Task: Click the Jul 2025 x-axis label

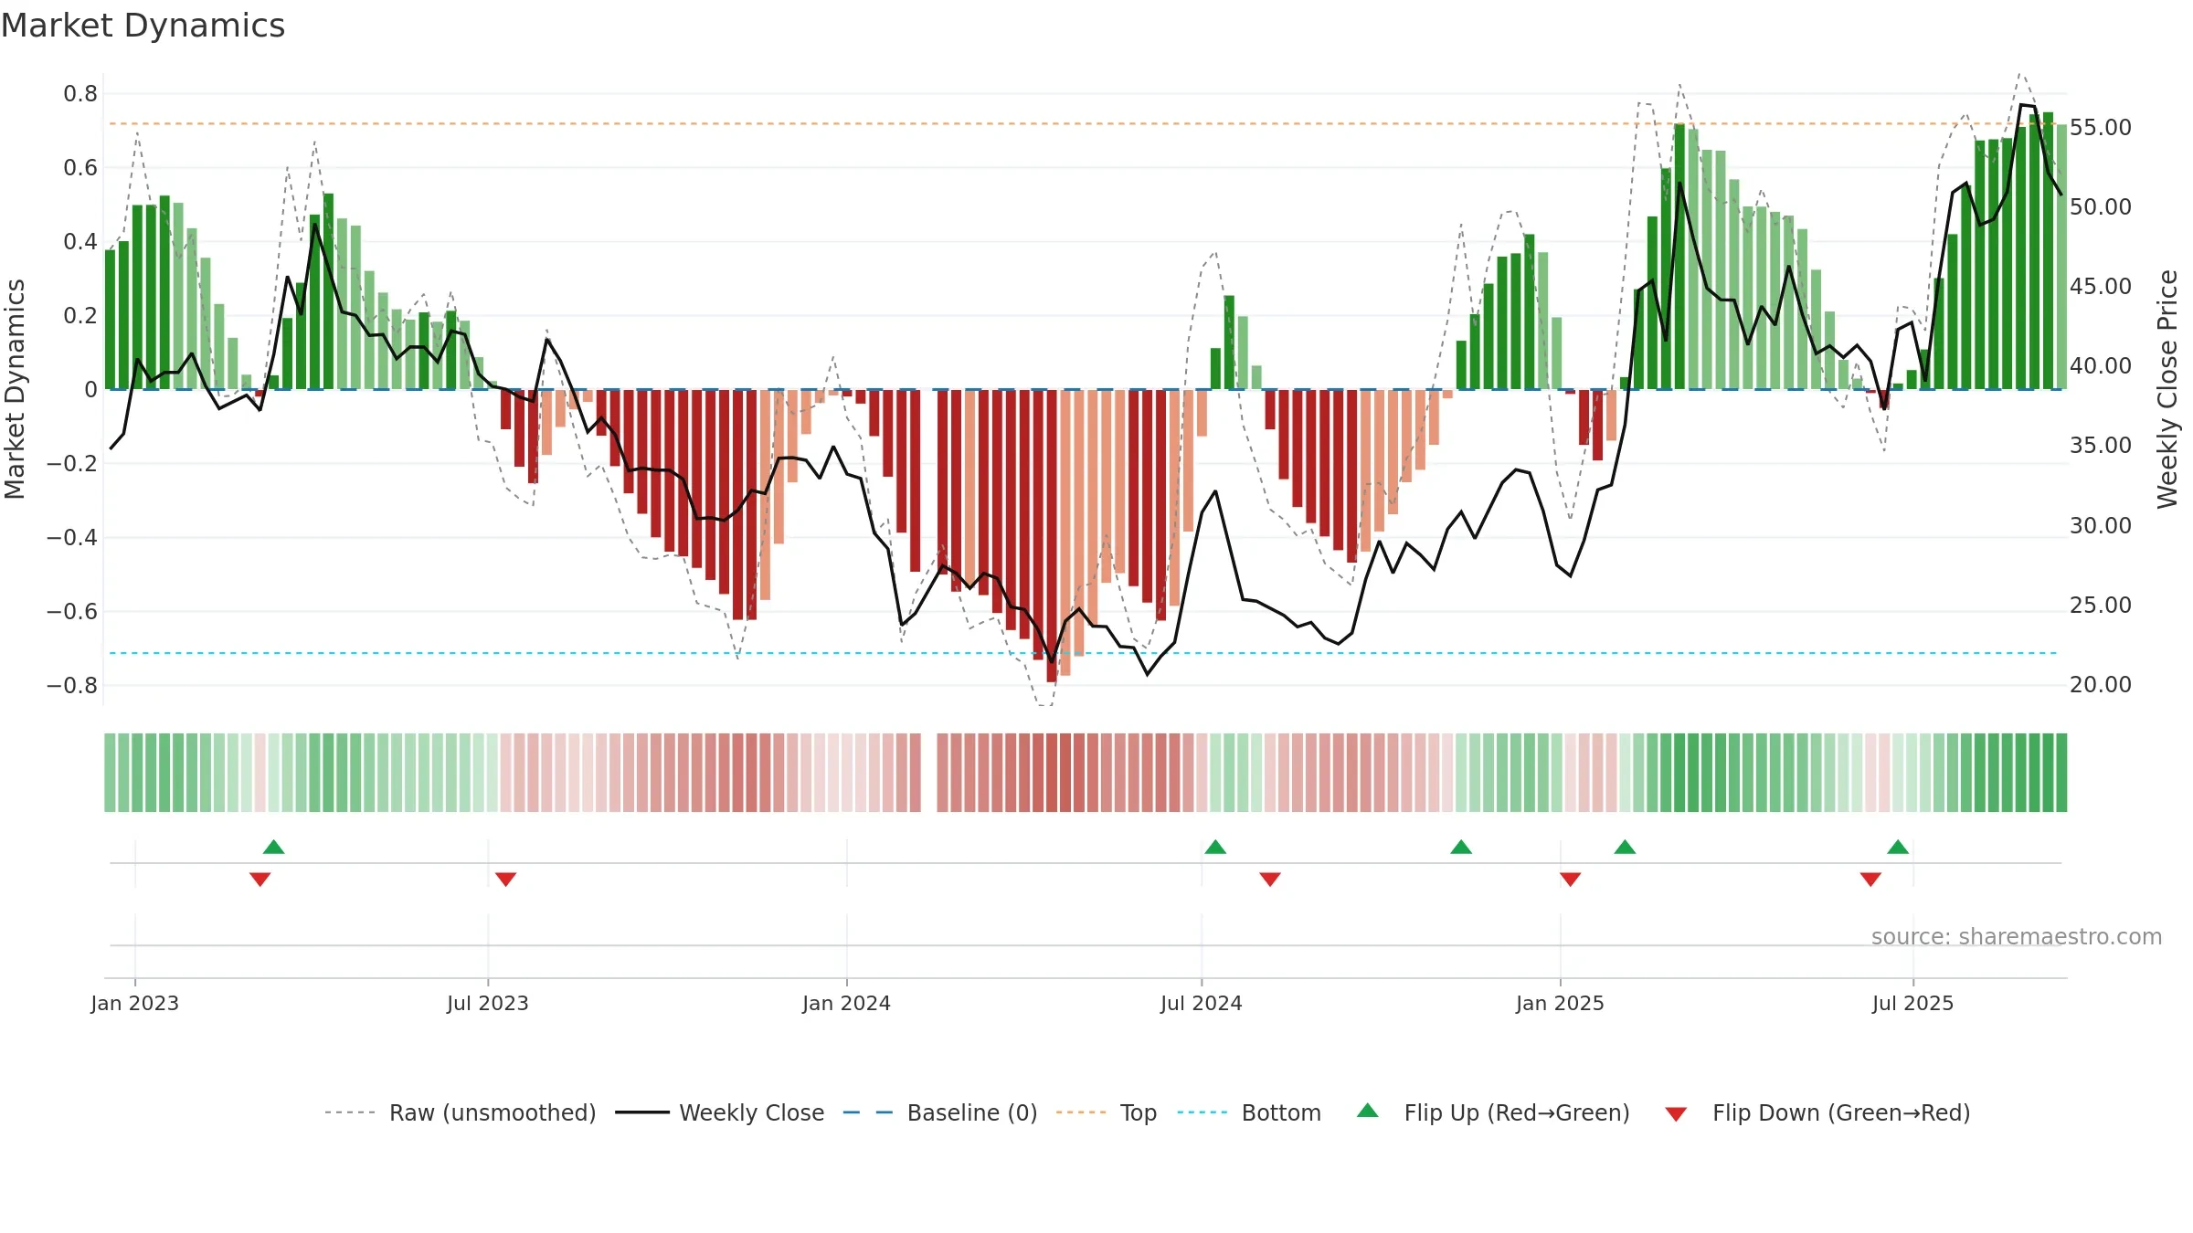Action: [1913, 1003]
